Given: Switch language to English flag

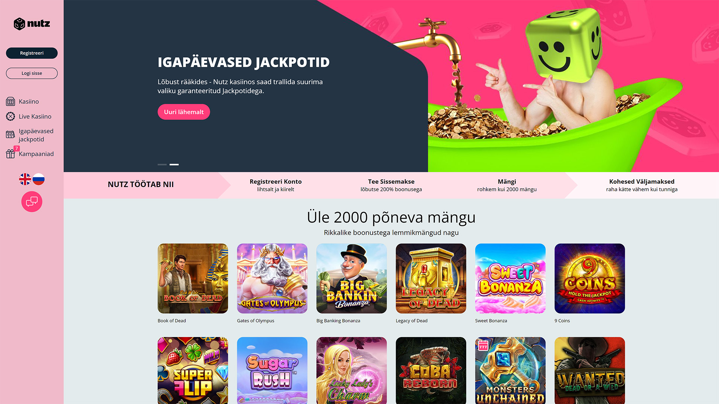Looking at the screenshot, I should (25, 179).
